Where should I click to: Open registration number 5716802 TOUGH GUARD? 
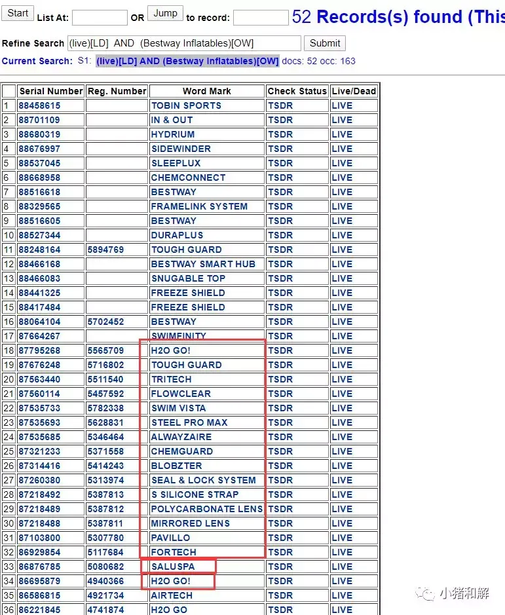[x=105, y=365]
